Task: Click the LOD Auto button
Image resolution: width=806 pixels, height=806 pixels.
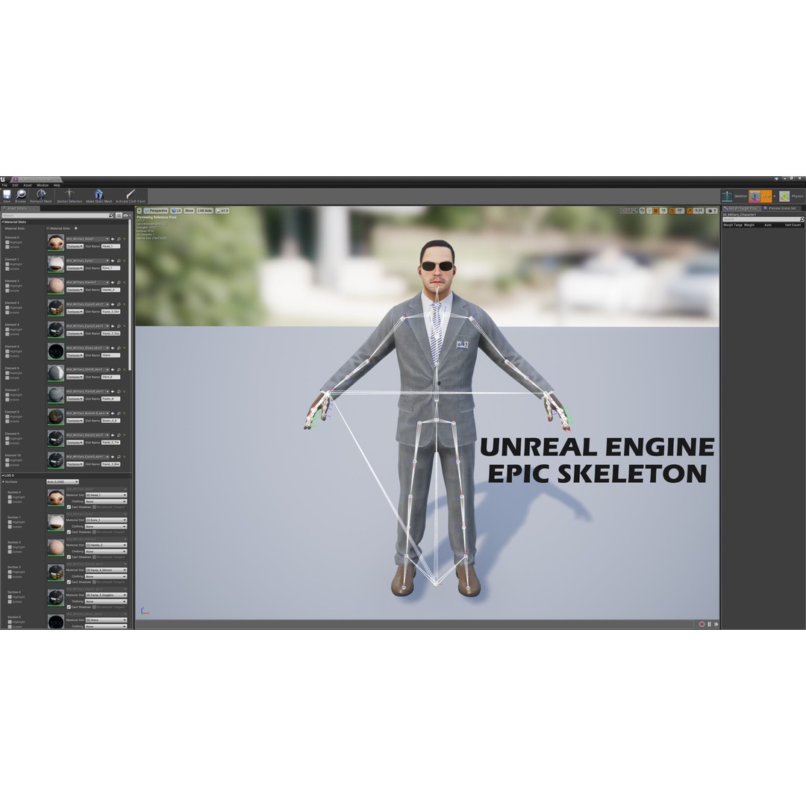Action: 204,210
